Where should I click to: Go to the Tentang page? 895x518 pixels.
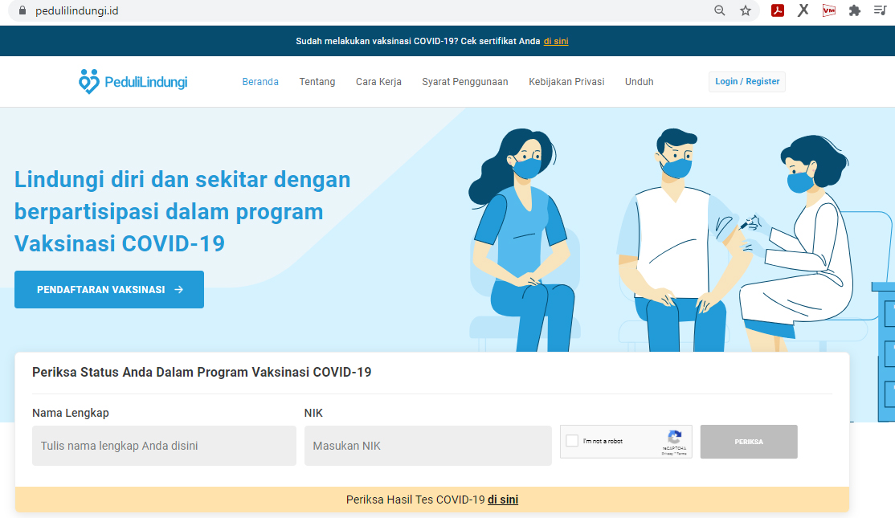[317, 82]
